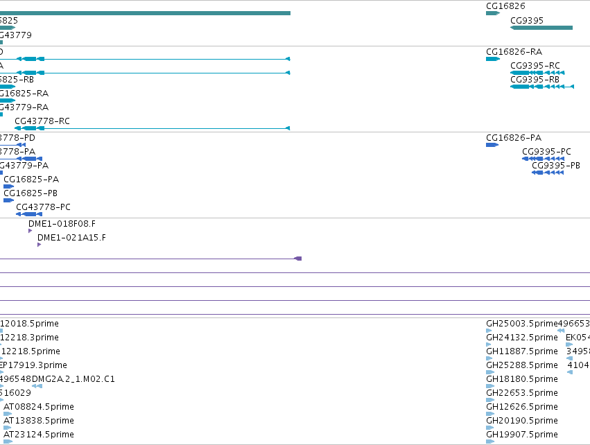Image resolution: width=590 pixels, height=445 pixels.
Task: Select the CG9395-RB transcript glyph
Action: point(542,87)
